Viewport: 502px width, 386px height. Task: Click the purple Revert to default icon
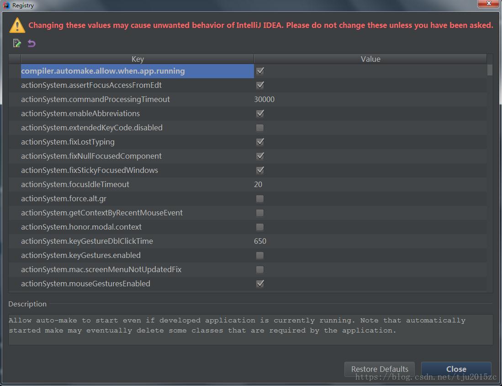click(x=32, y=43)
